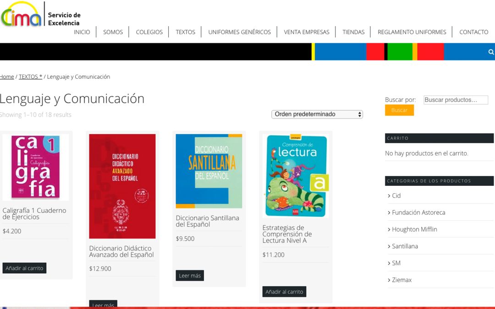Click the $12.900 price

tap(100, 269)
